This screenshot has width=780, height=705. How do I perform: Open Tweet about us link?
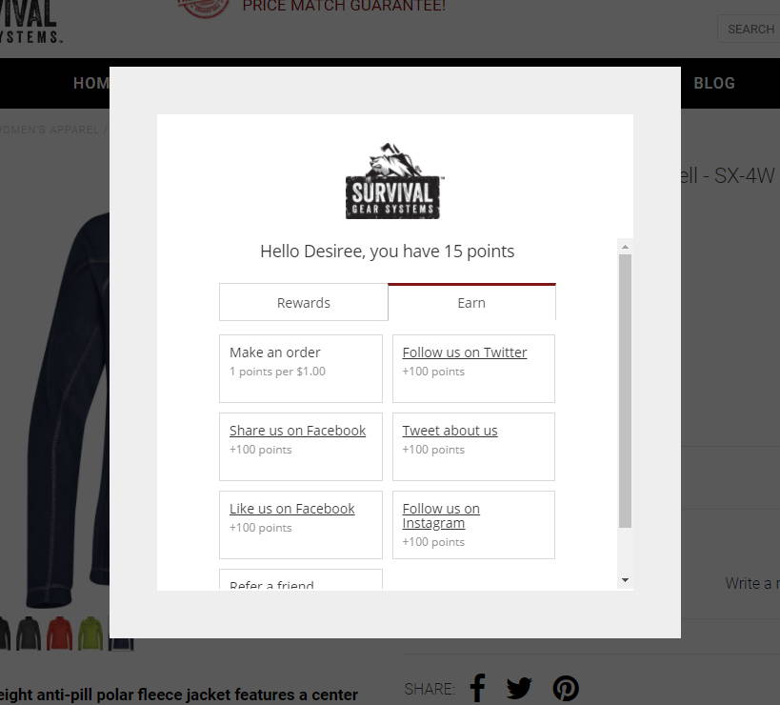450,431
